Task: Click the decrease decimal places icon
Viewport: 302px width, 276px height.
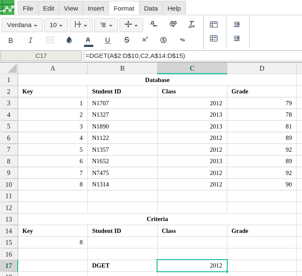Action: pos(154,25)
